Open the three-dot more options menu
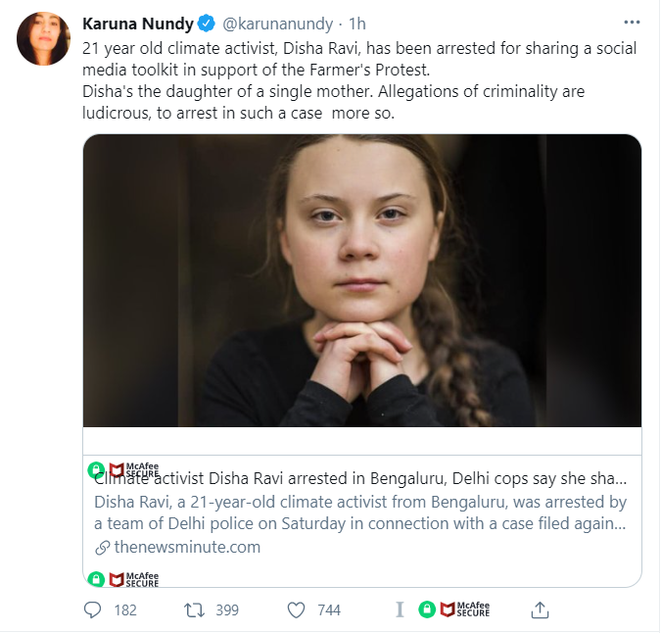The width and height of the screenshot is (661, 633). tap(634, 23)
